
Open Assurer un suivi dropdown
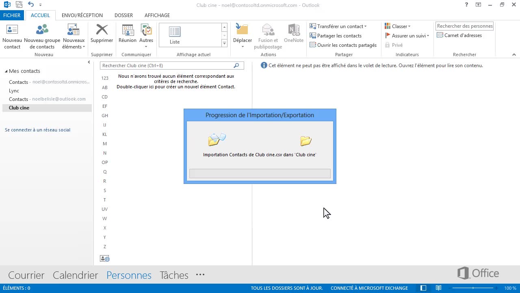click(407, 35)
